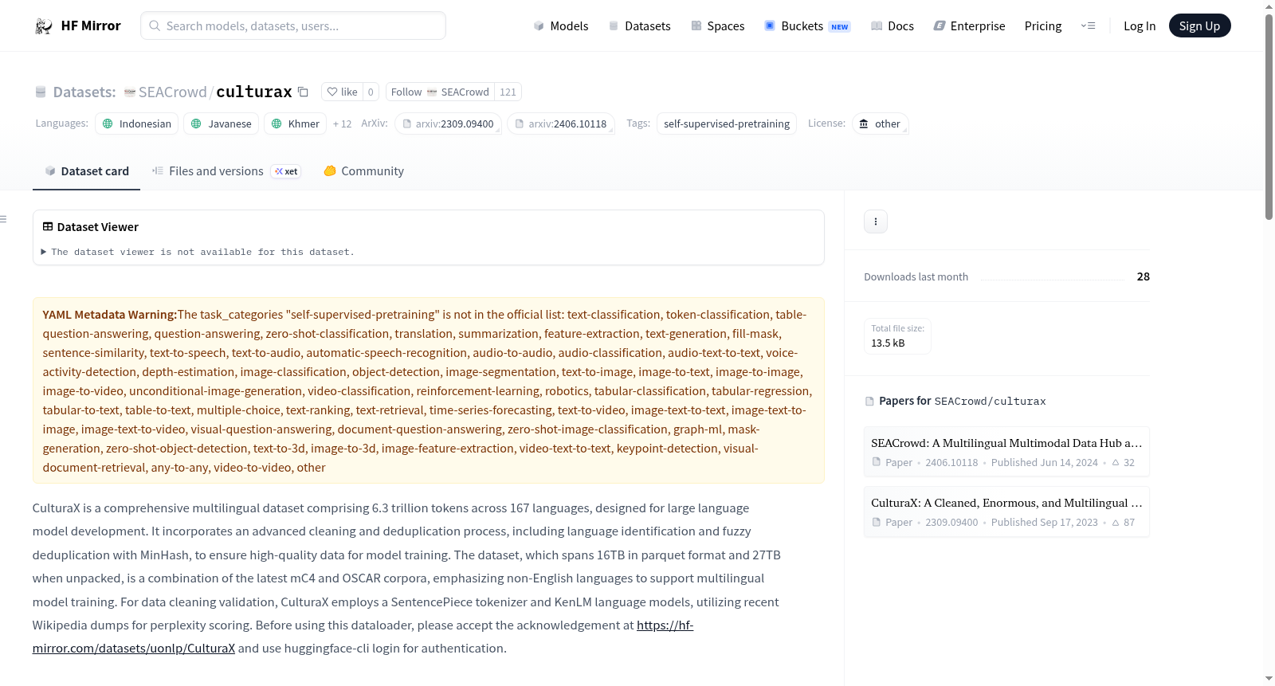Click the other license tag
The height and width of the screenshot is (686, 1275).
tap(880, 123)
